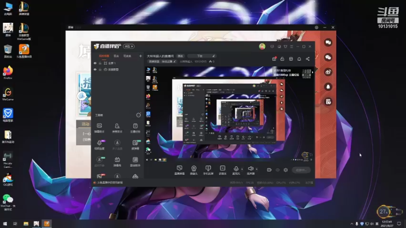Click the greyed start-stream button
The height and width of the screenshot is (228, 406).
[301, 170]
